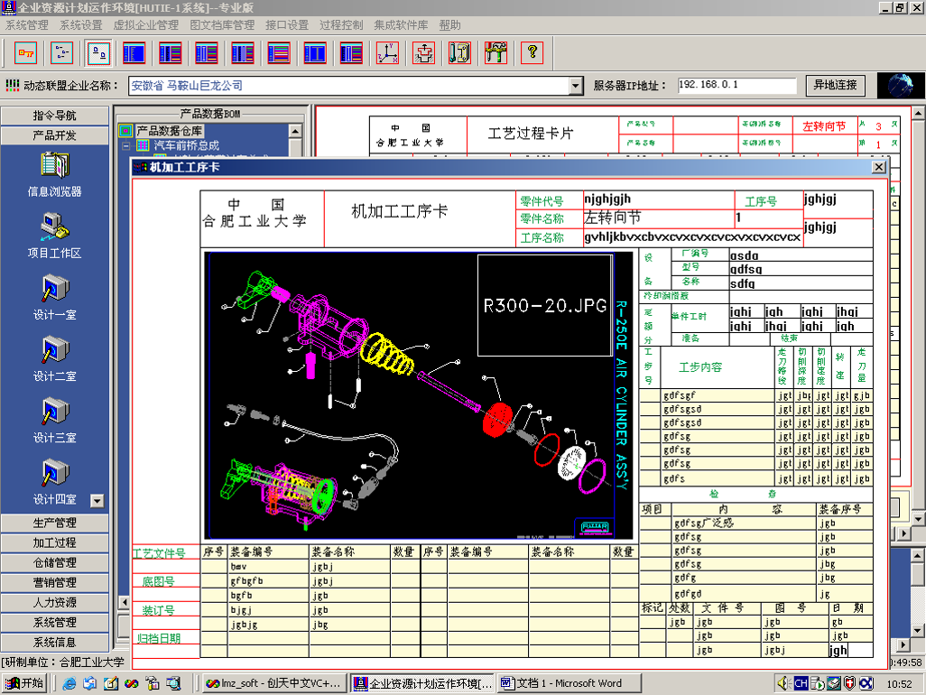Click the sidebar scroll-down arrow beside 设计四室
This screenshot has height=695, width=926.
(97, 500)
